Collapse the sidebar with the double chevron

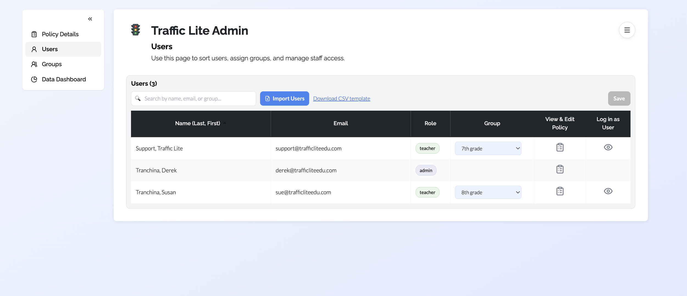click(90, 19)
